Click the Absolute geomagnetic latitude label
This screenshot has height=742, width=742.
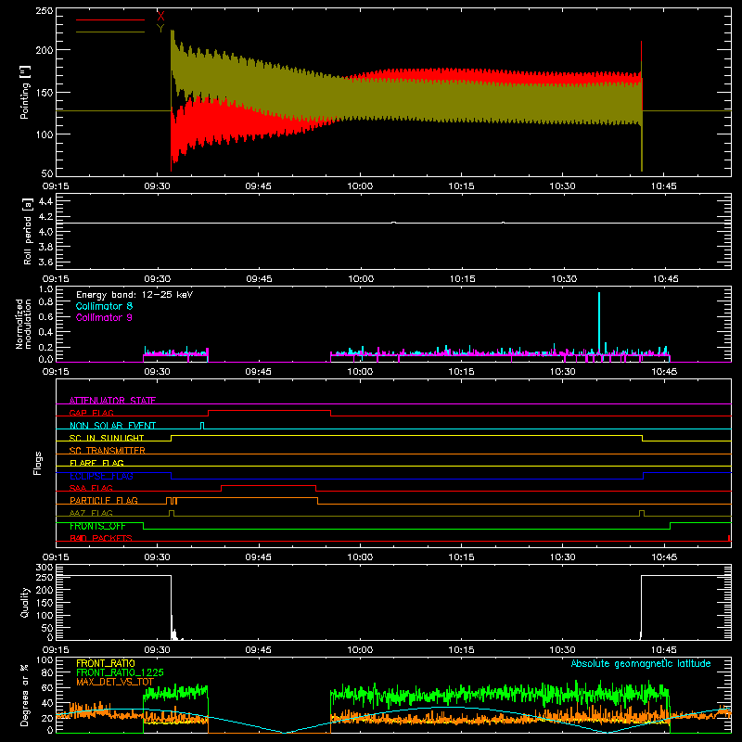click(641, 663)
